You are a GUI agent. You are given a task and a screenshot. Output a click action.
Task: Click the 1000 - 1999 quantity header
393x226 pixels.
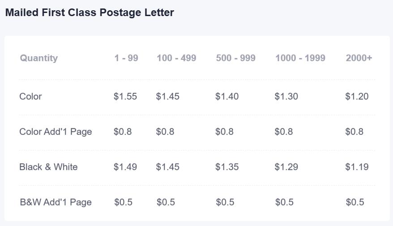click(300, 58)
